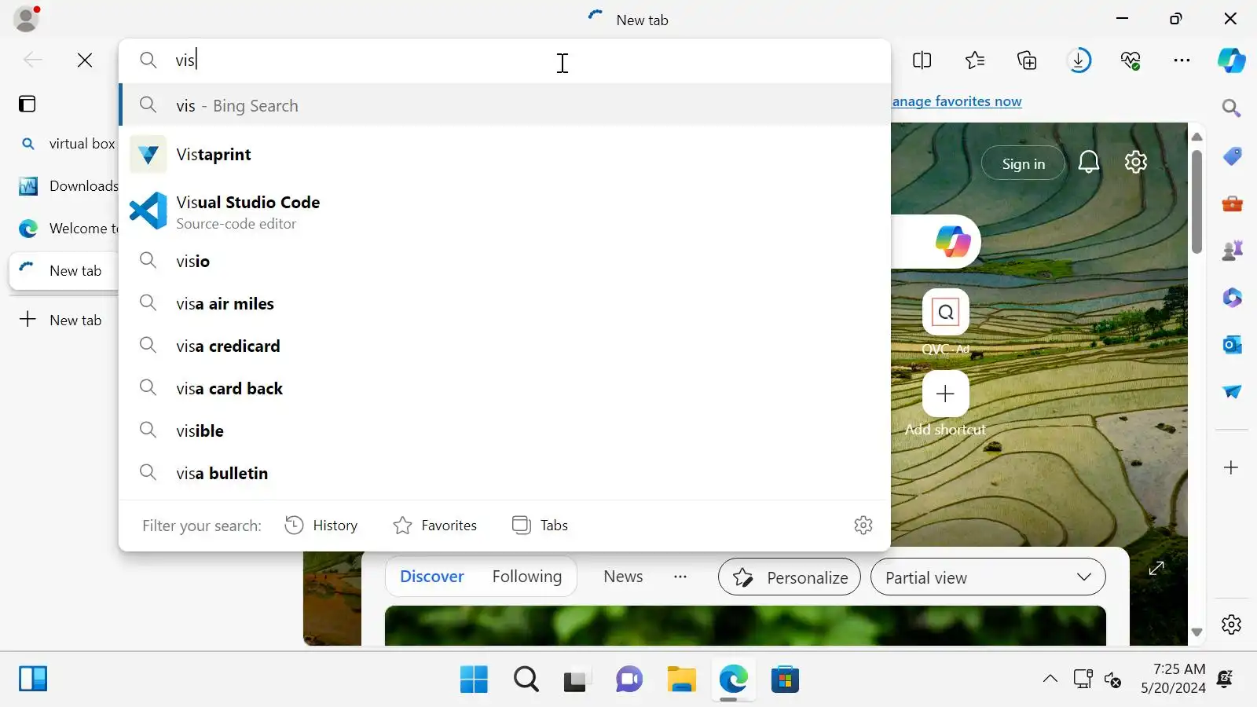Select the visible search suggestion
This screenshot has height=707, width=1257.
(x=504, y=430)
